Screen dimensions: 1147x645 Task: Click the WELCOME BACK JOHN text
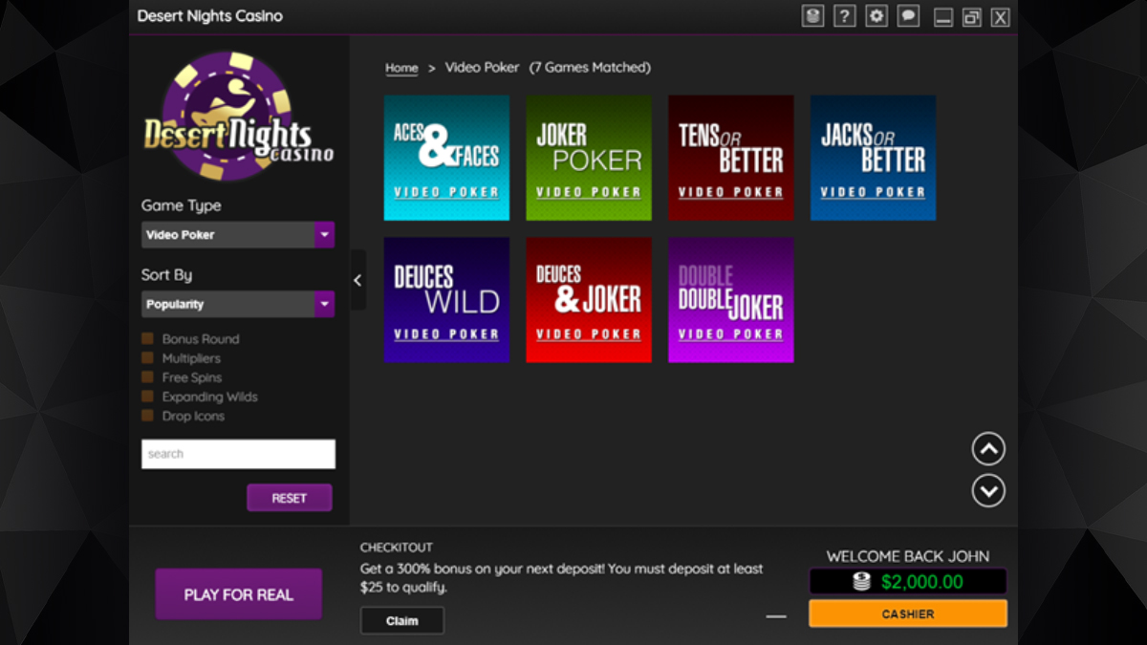pos(908,556)
